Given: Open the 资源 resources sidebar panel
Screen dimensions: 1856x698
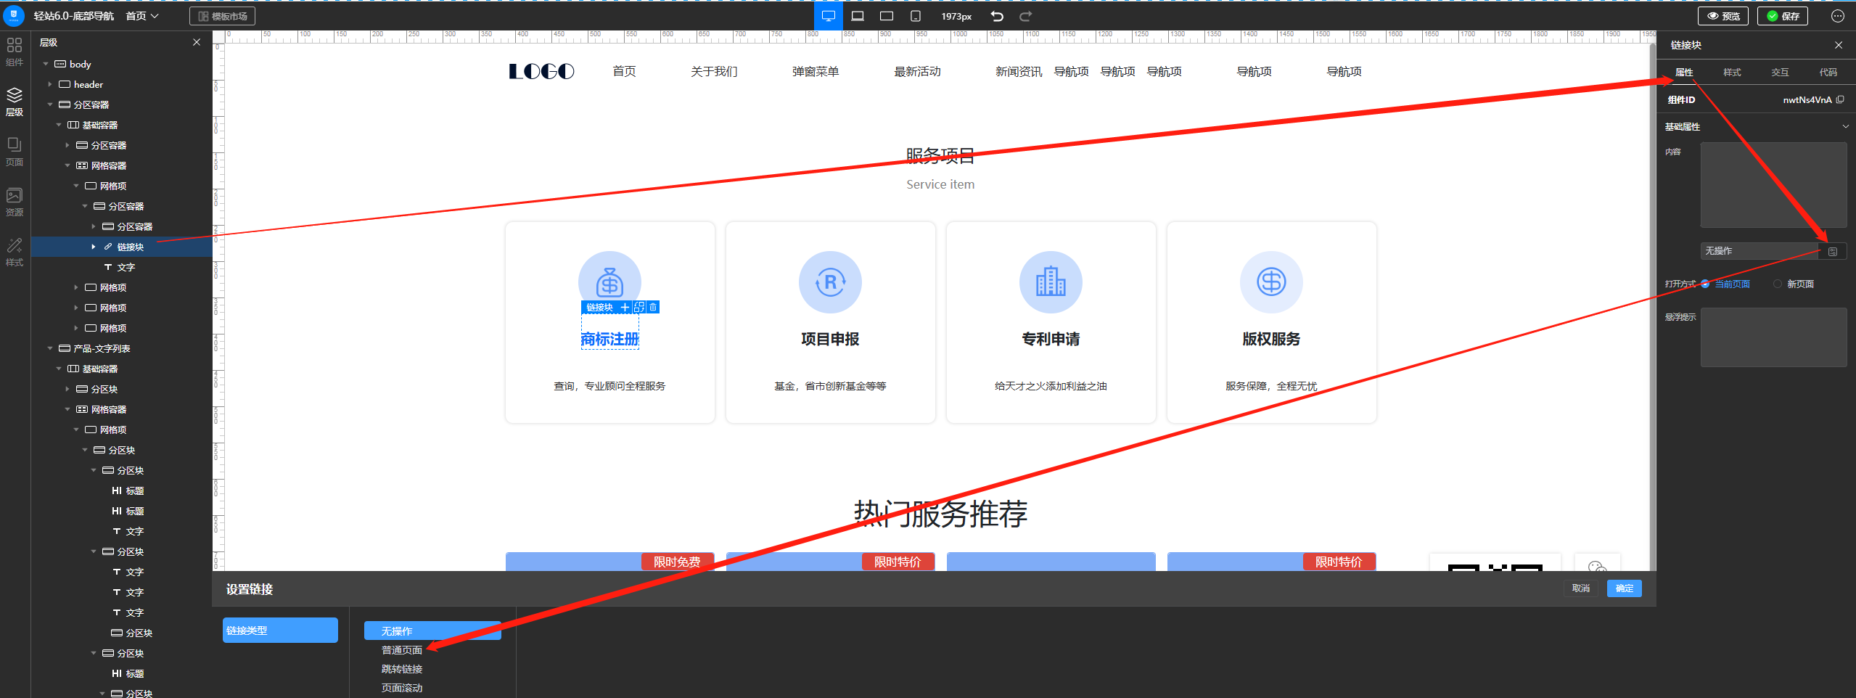Looking at the screenshot, I should tap(15, 202).
